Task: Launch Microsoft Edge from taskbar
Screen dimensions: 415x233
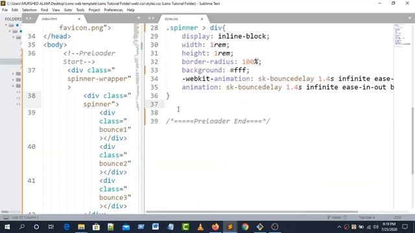Action: tap(67, 227)
